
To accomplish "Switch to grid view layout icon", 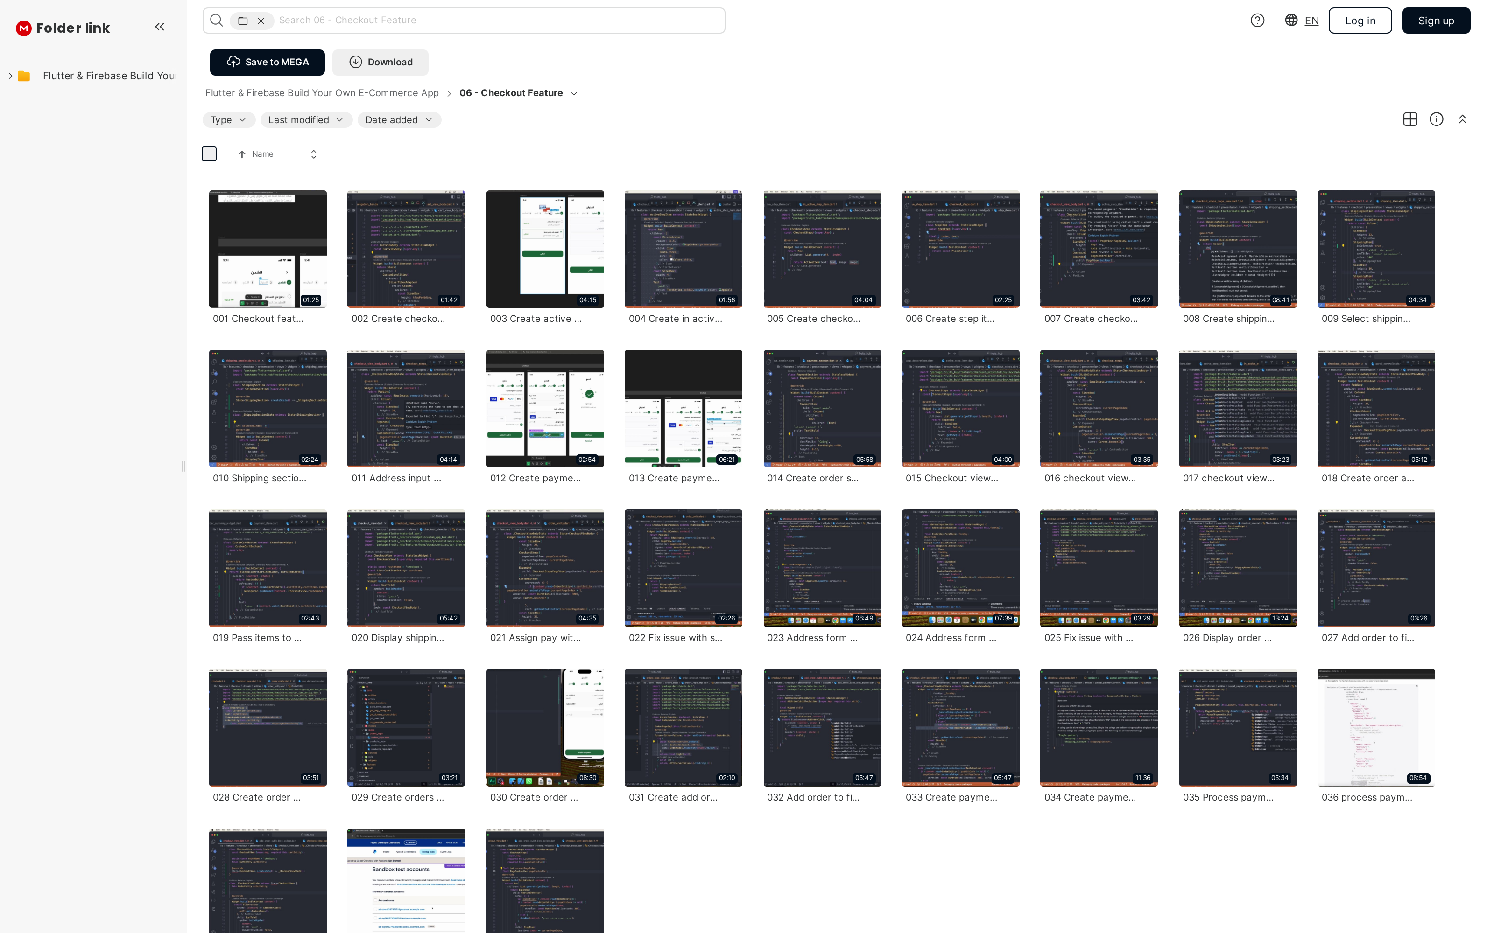I will [x=1409, y=120].
